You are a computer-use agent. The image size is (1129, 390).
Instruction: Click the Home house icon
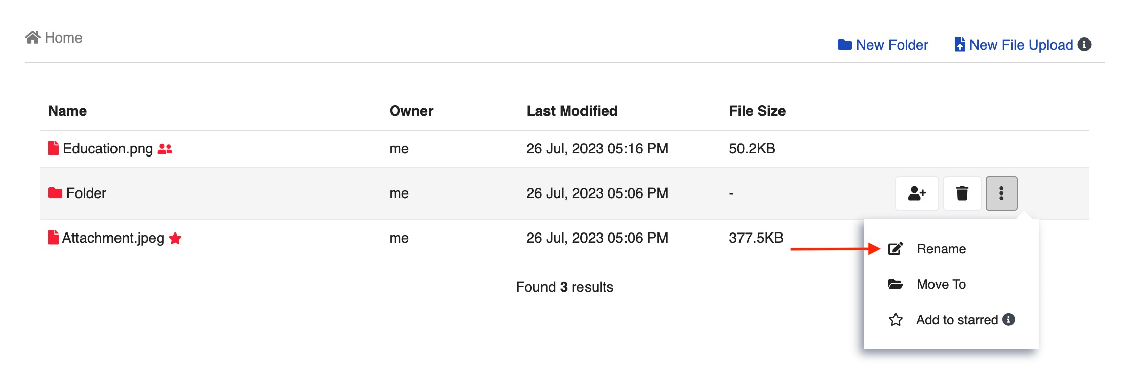(x=33, y=37)
